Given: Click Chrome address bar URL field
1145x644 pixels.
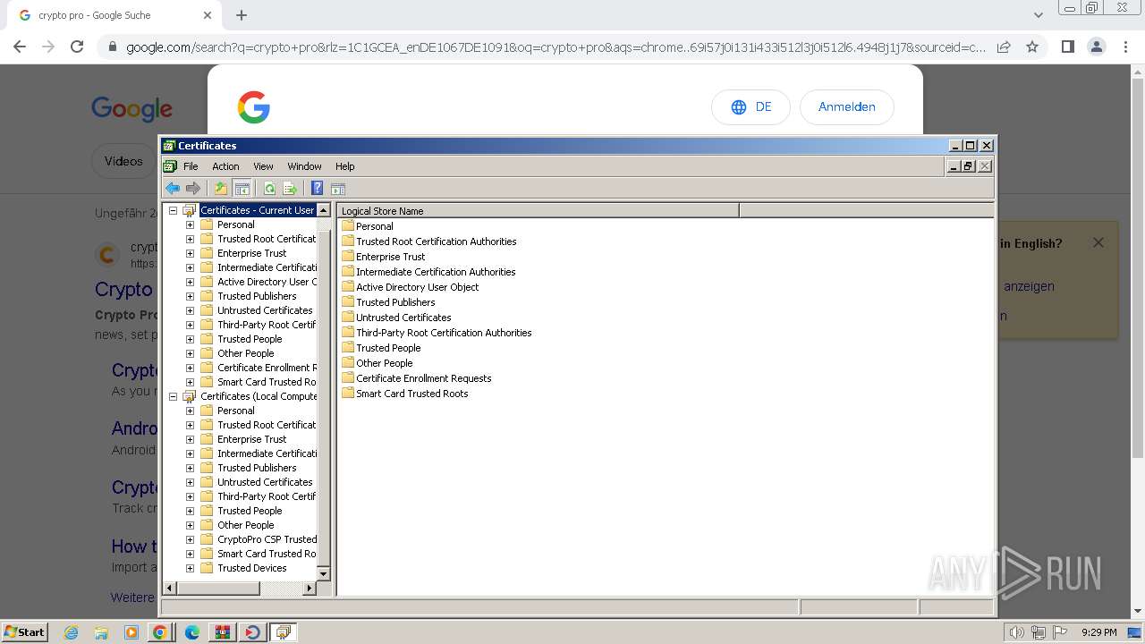Looking at the screenshot, I should [556, 47].
